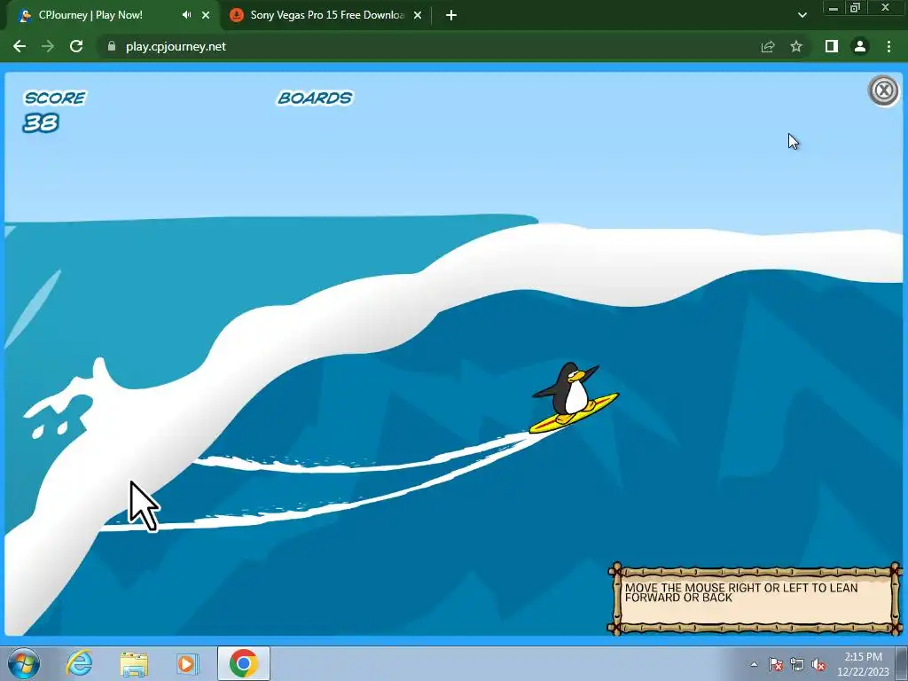Toggle the browser side panel

point(832,46)
